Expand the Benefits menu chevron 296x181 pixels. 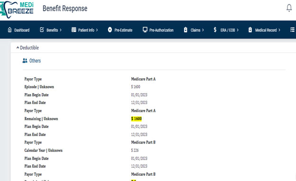click(x=61, y=30)
